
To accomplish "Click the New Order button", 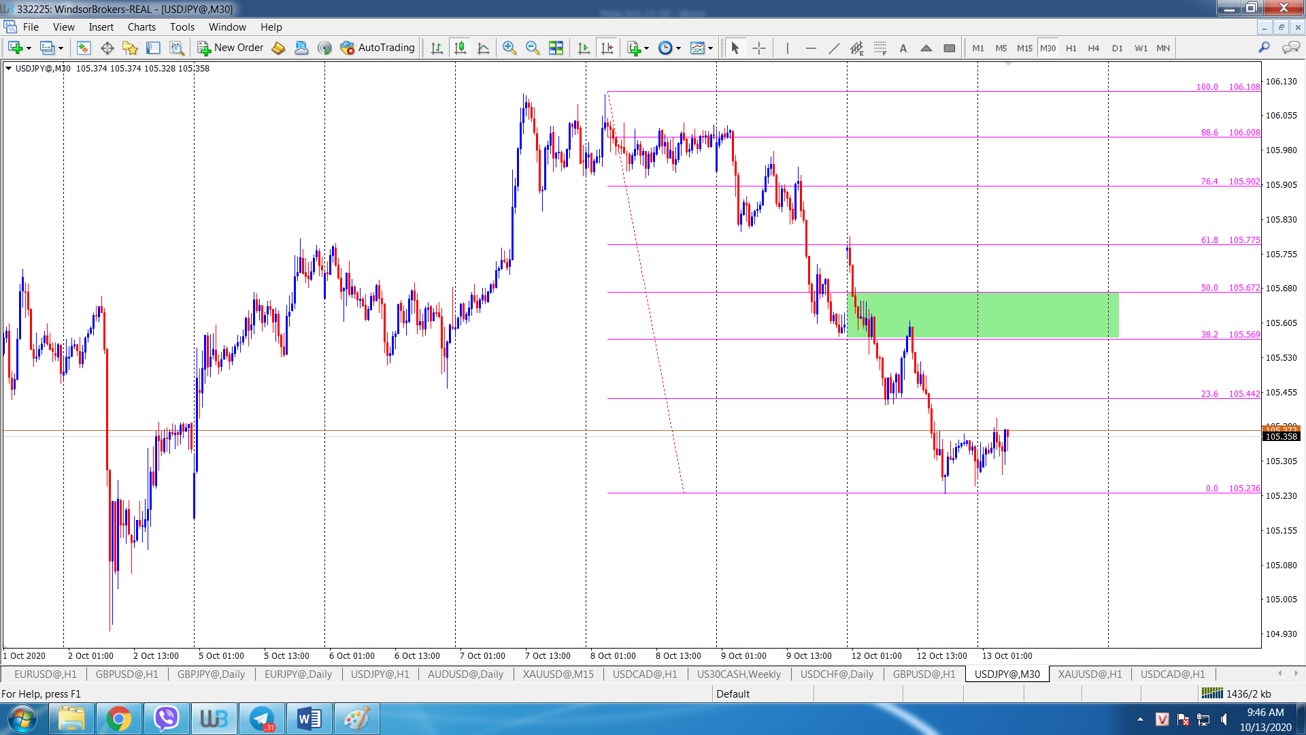I will [230, 48].
